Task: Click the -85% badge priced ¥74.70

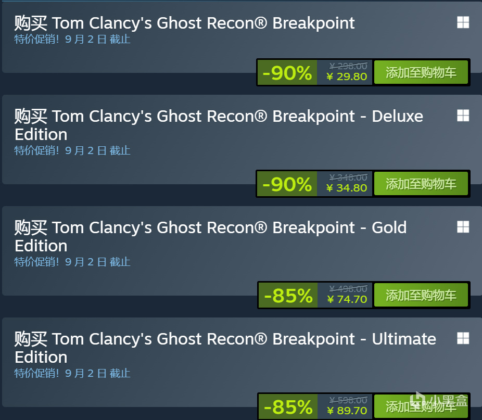Action: click(288, 295)
